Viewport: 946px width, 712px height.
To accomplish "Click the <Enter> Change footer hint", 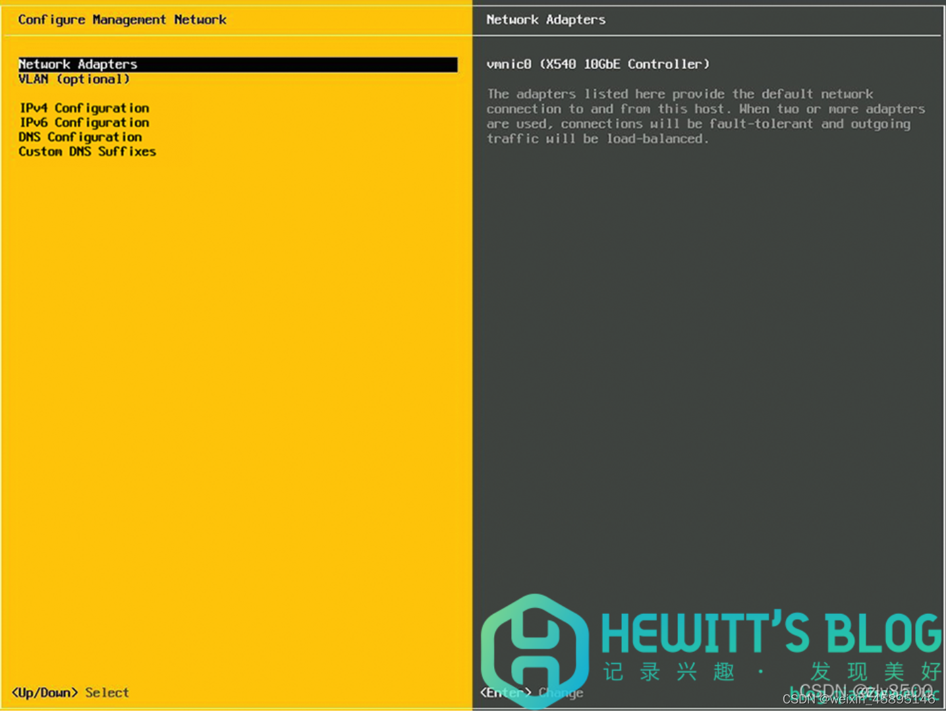I will 531,692.
